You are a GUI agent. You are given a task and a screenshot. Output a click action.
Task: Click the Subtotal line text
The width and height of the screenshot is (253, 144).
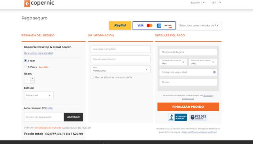pyautogui.click(x=57, y=128)
